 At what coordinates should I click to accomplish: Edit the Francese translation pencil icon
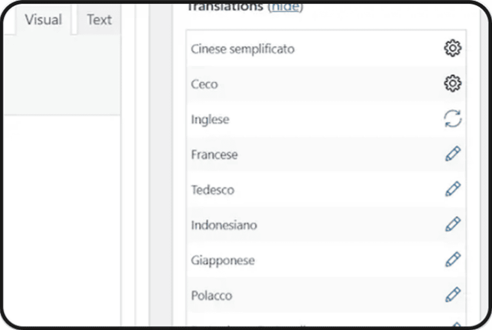tap(453, 154)
